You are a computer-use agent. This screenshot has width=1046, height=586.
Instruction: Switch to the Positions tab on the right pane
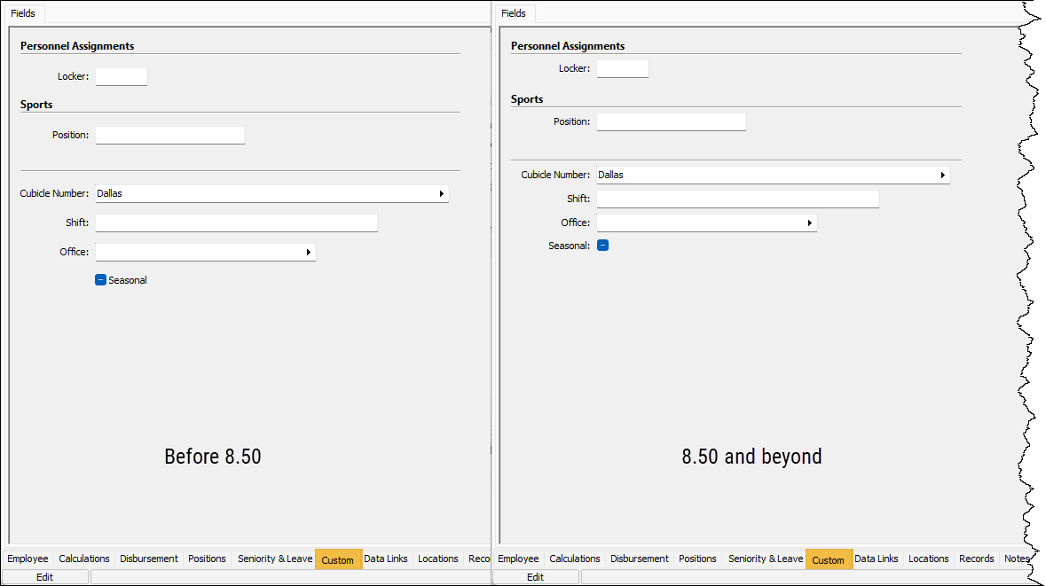697,559
